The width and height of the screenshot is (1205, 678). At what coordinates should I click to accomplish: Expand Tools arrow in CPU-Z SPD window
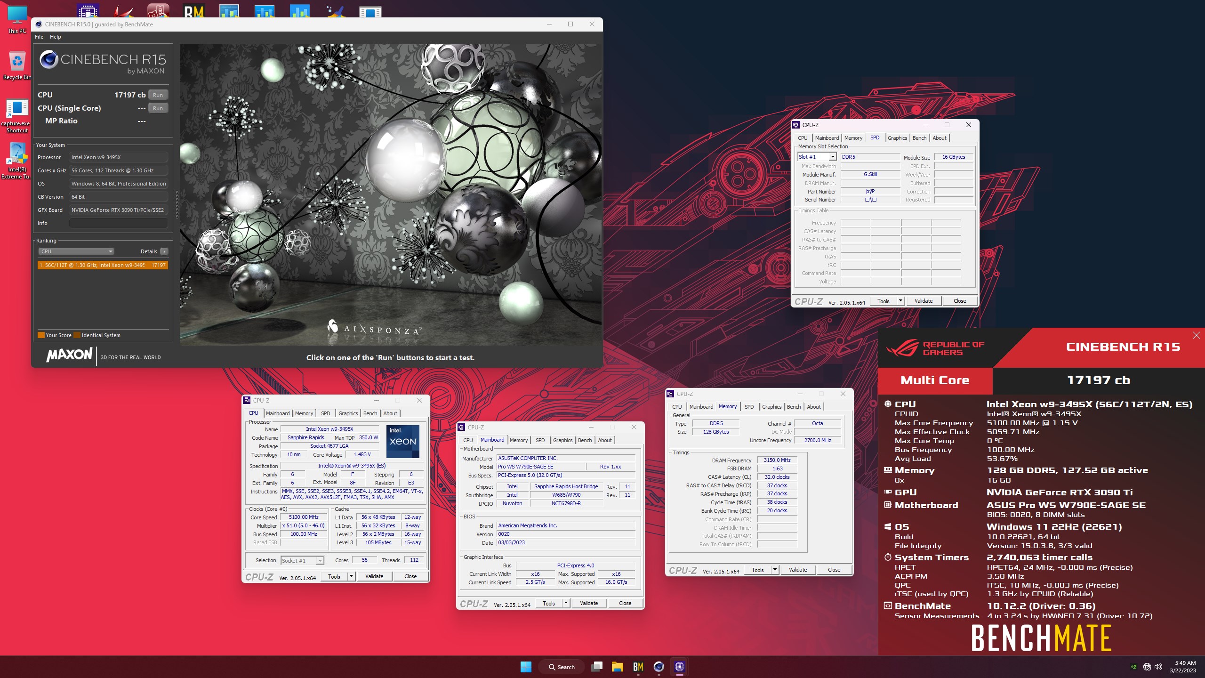point(900,301)
